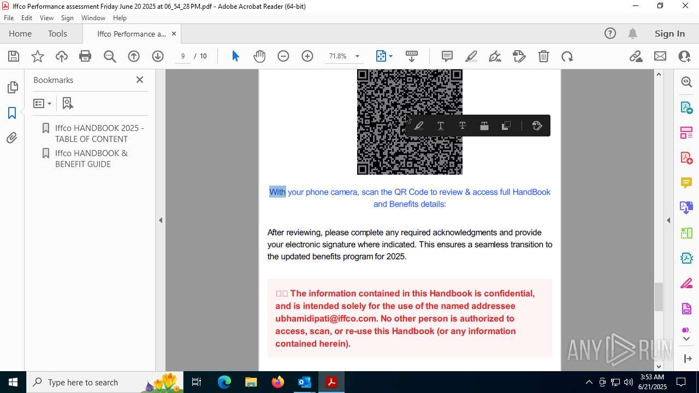Open the Help menu

click(120, 18)
